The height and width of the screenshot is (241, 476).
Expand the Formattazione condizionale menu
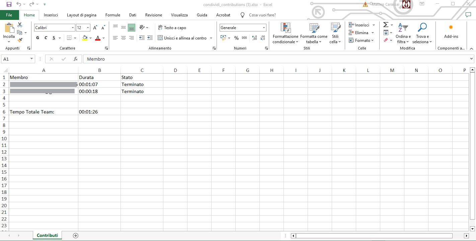pos(285,33)
